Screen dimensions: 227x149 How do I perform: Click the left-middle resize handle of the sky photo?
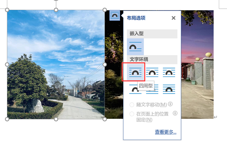click(x=7, y=64)
